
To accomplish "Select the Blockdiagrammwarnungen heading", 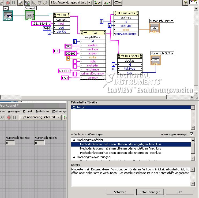I will [93, 157].
